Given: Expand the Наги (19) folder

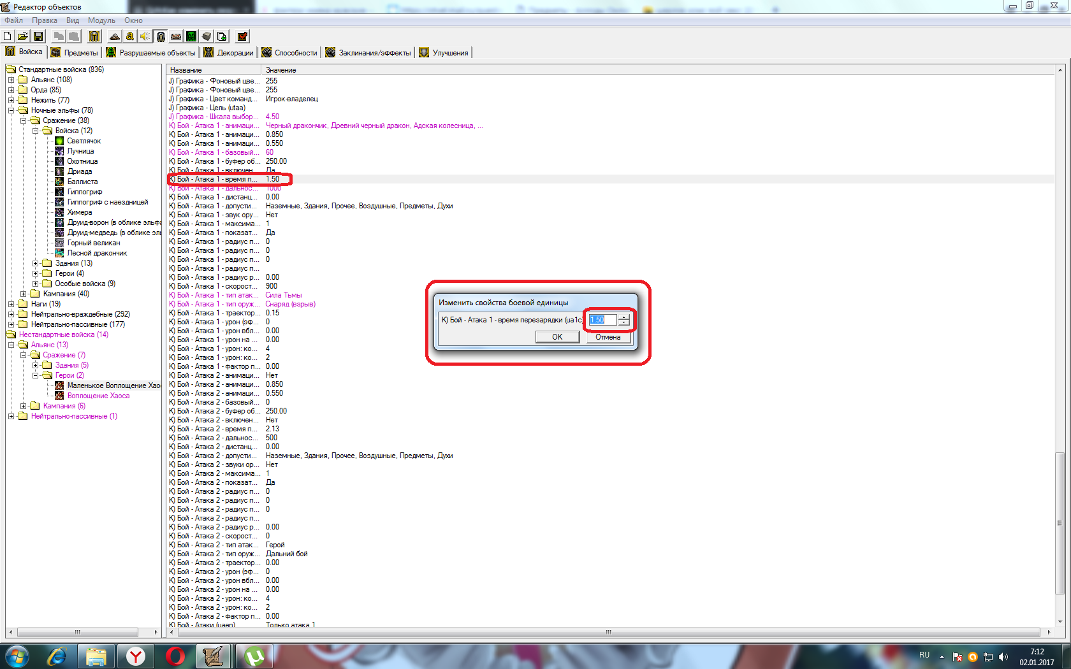Looking at the screenshot, I should click(x=11, y=304).
